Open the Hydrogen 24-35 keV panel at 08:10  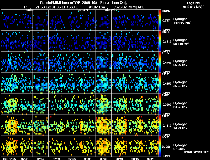pos(119,104)
